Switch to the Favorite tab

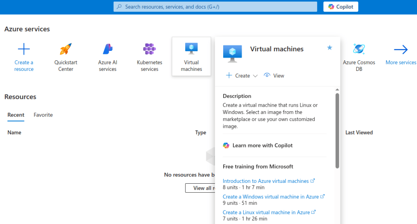(43, 115)
